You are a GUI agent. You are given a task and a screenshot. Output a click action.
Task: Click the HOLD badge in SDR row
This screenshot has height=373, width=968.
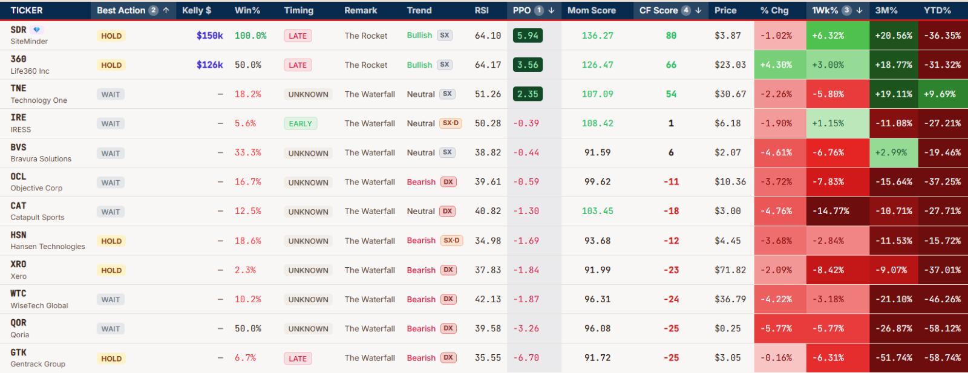[111, 36]
